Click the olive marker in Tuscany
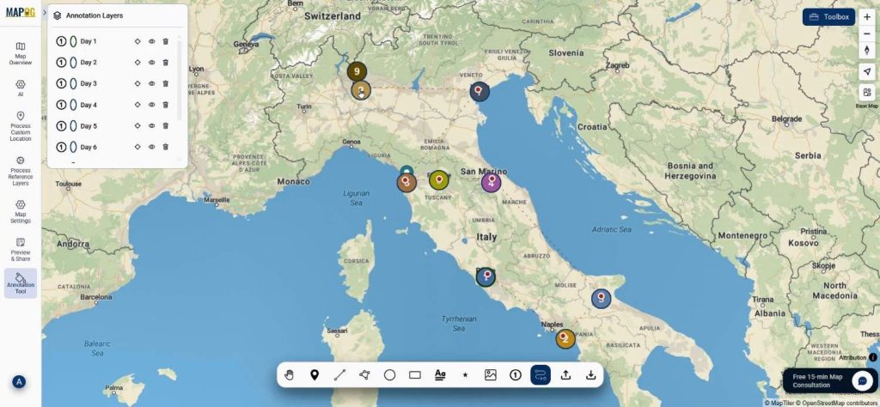880x407 pixels. 439,180
